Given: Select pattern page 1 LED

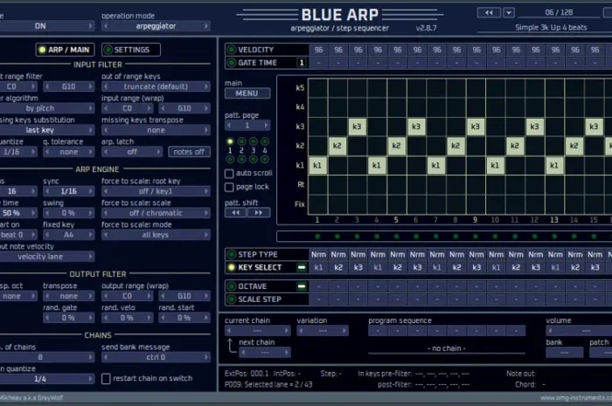Looking at the screenshot, I should click(x=230, y=141).
